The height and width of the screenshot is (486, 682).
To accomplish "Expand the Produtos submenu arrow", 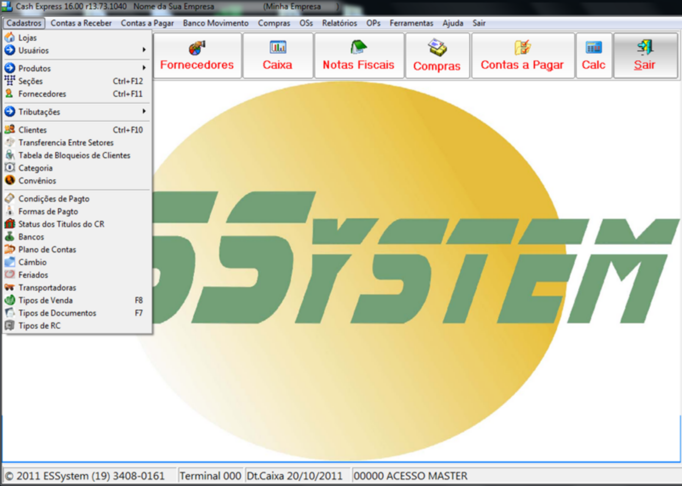I will [x=144, y=68].
